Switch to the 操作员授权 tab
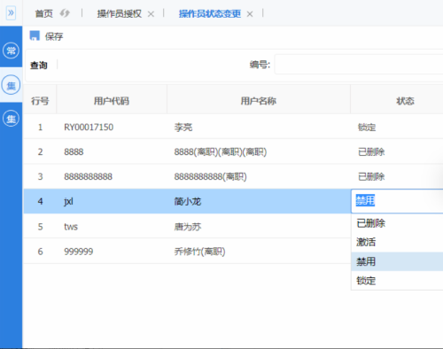The height and width of the screenshot is (349, 443). coord(120,13)
